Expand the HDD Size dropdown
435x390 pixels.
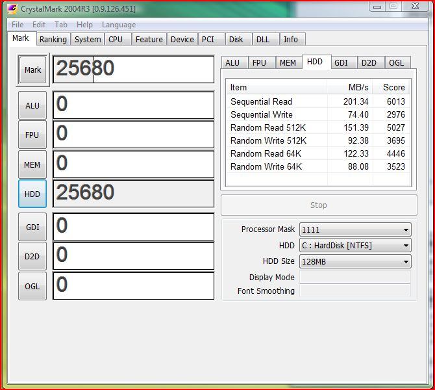[355, 262]
